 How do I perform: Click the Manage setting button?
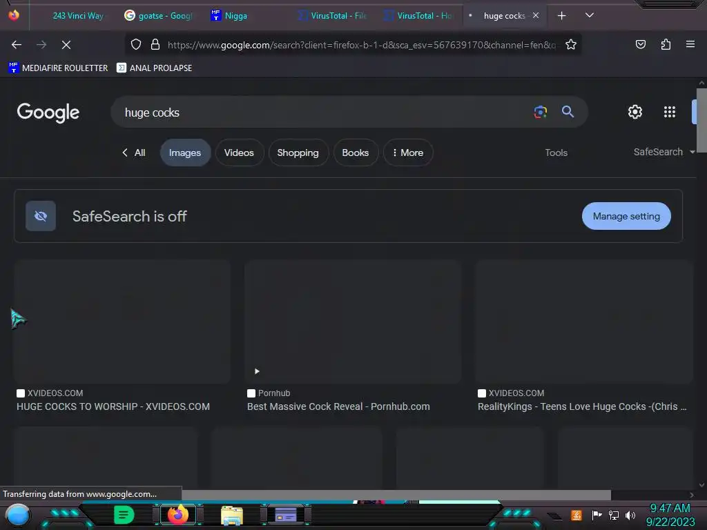coord(626,216)
